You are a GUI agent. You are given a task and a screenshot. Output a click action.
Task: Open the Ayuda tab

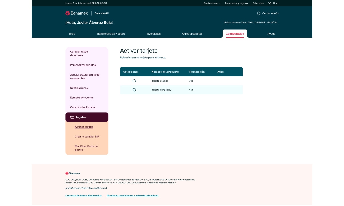tap(271, 34)
